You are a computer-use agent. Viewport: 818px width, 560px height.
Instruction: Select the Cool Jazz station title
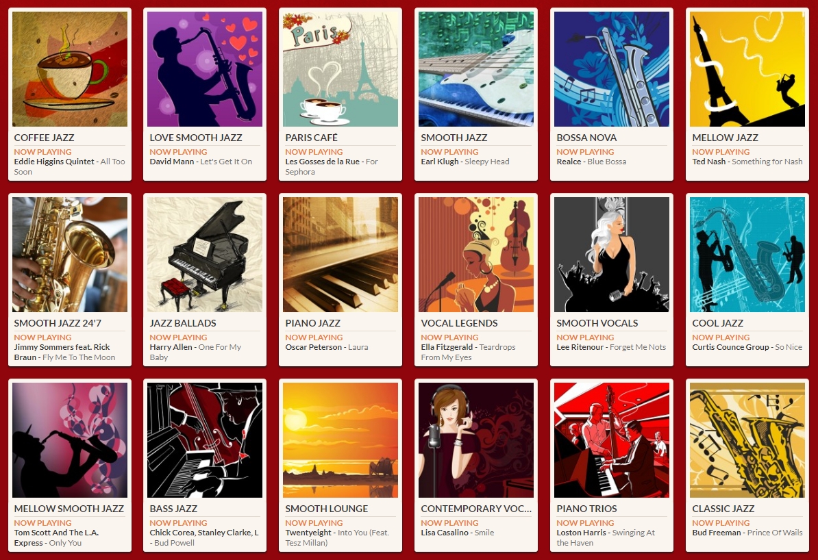click(x=718, y=323)
